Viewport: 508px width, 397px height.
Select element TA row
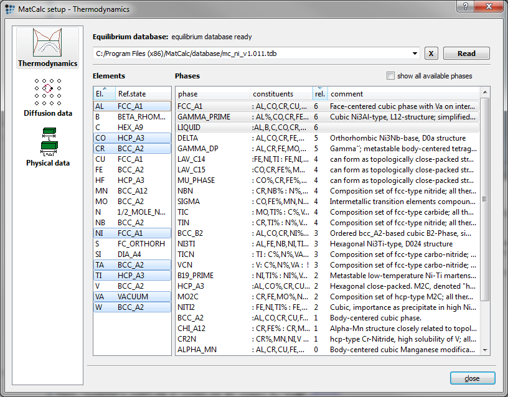132,265
